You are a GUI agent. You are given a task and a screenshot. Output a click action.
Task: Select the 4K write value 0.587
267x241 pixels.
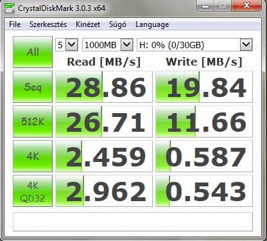(x=204, y=156)
